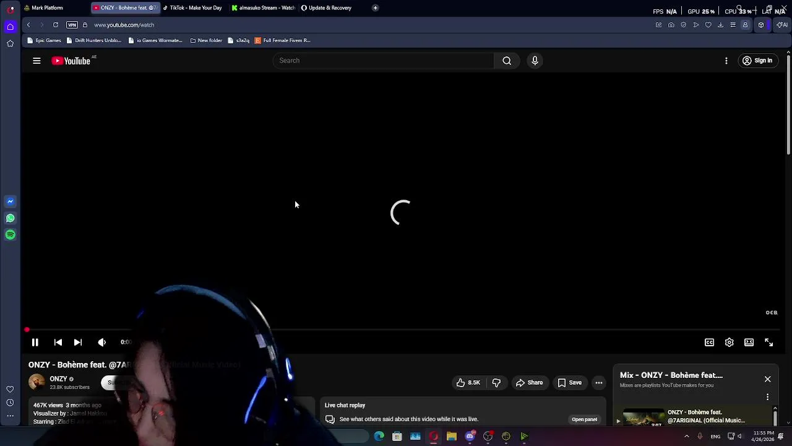
Task: Switch the player to theater mode
Action: [x=749, y=342]
